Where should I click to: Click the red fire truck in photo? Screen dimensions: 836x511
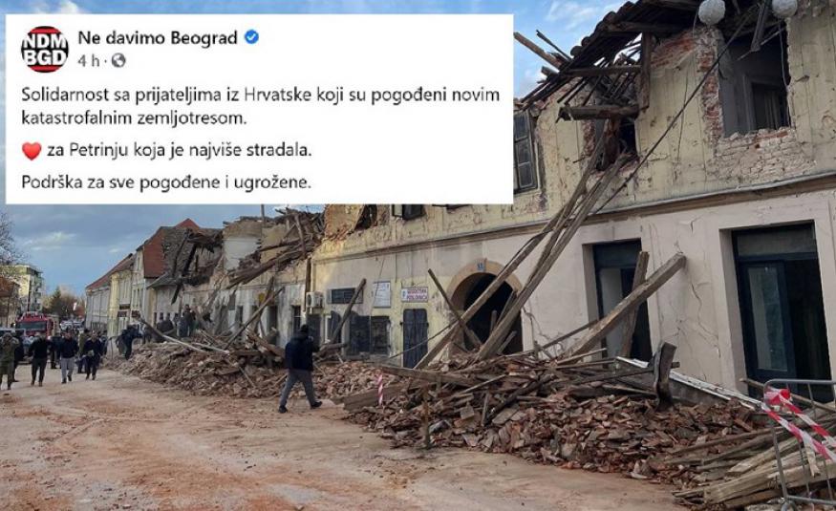click(x=35, y=324)
